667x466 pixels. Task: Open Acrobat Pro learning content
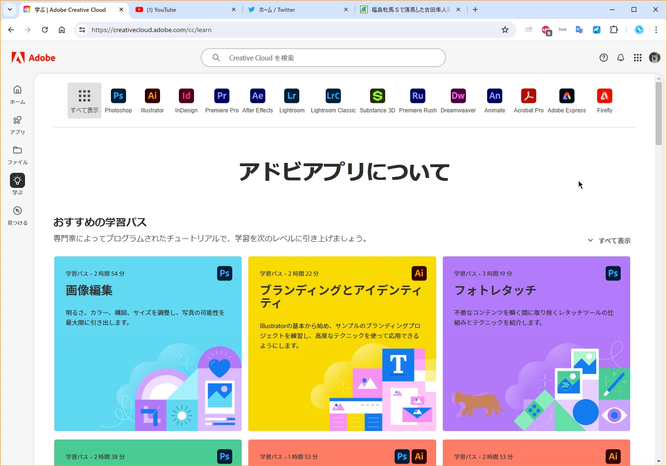pos(529,101)
